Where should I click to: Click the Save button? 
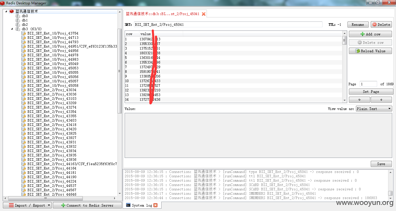[x=381, y=164]
